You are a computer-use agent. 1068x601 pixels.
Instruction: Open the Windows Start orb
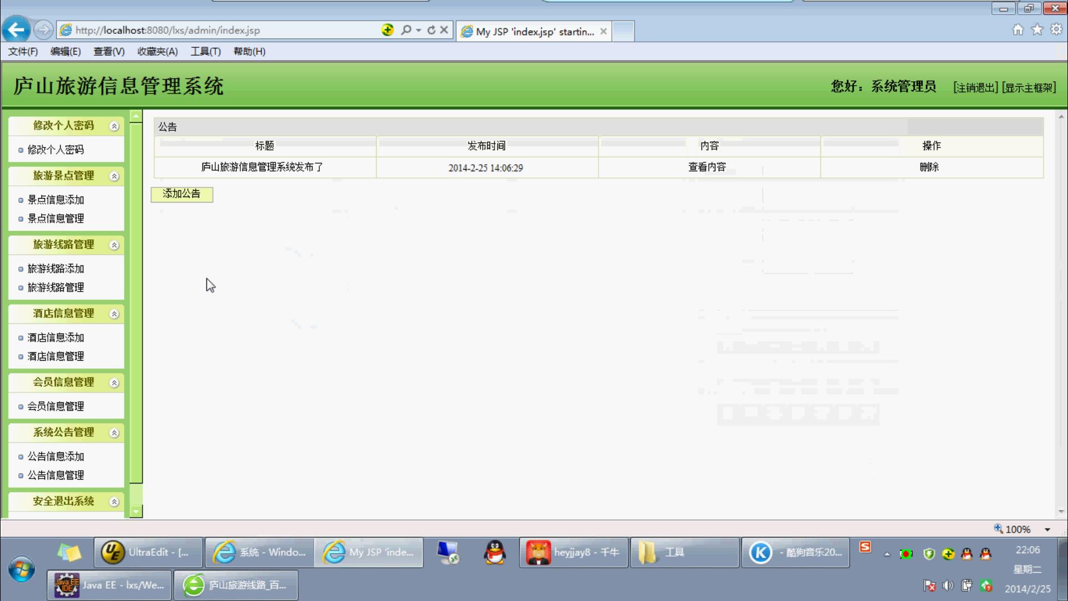pos(22,570)
